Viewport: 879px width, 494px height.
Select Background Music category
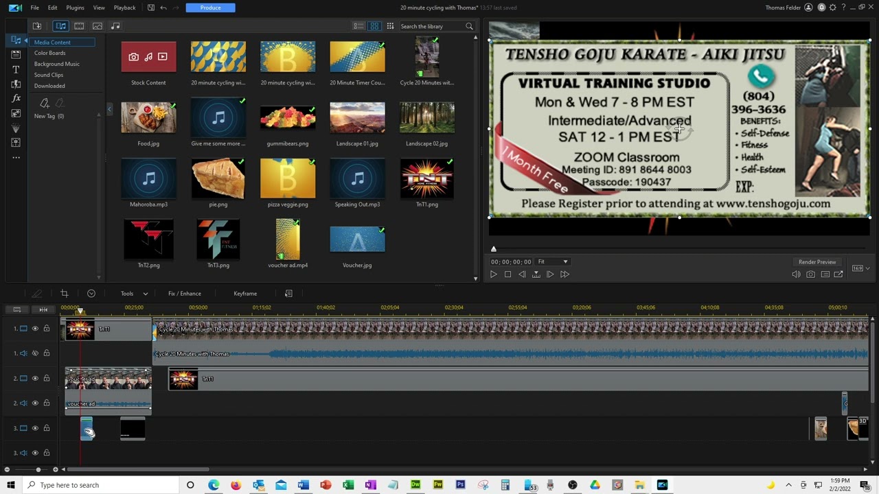[57, 64]
